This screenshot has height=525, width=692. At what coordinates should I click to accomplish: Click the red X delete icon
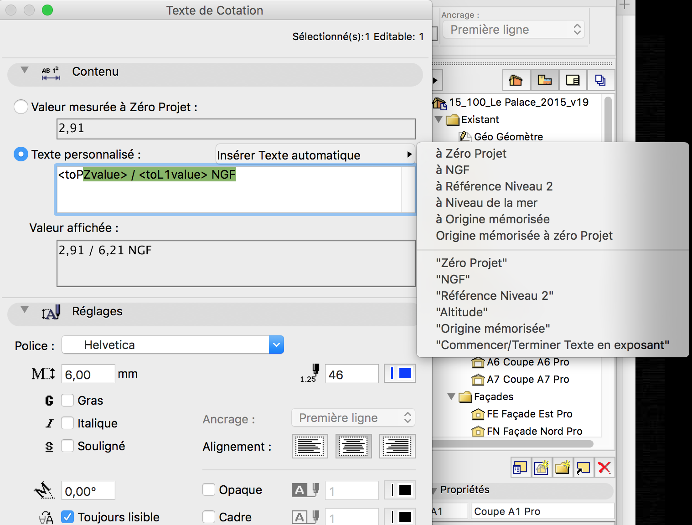(604, 468)
